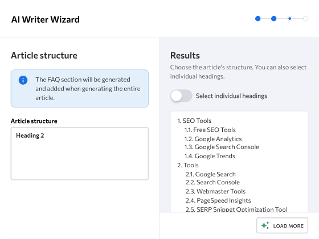The image size is (319, 239).
Task: Click the blue info icon in FAQ notice
Action: pos(23,80)
